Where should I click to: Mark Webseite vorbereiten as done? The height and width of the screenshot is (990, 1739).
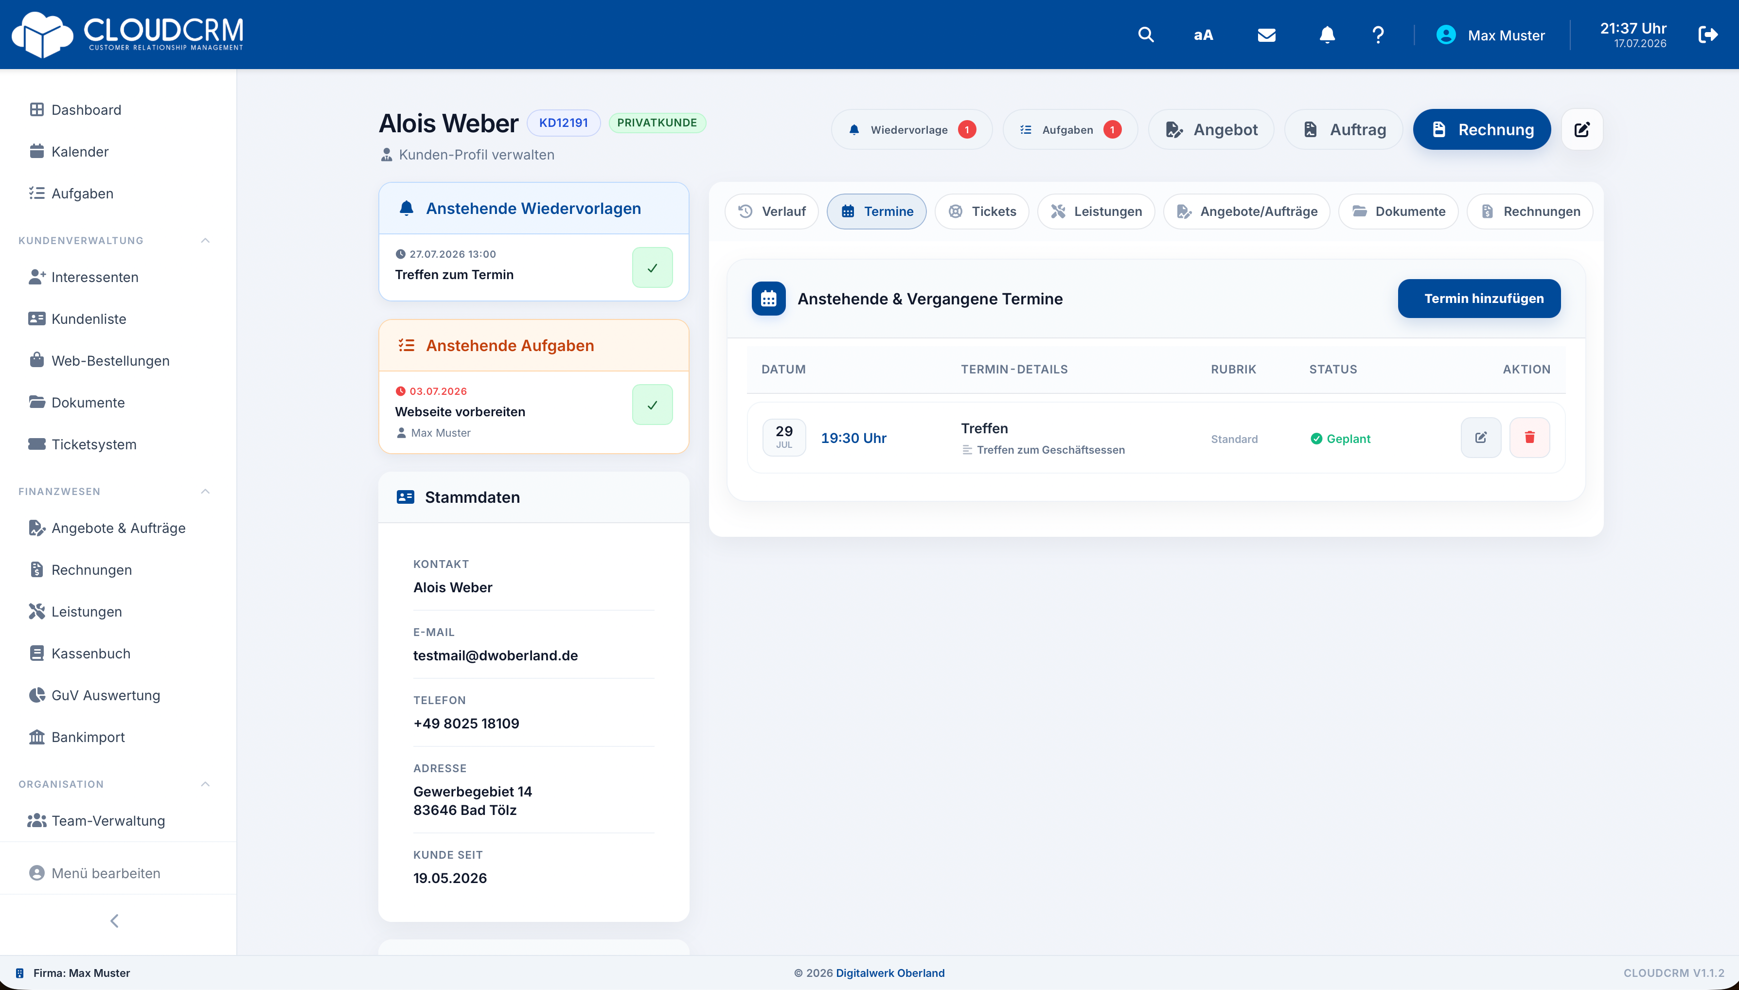coord(652,405)
